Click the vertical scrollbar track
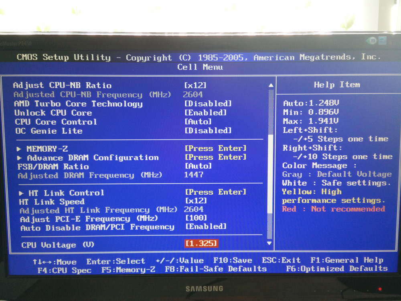401x301 pixels. pyautogui.click(x=270, y=164)
